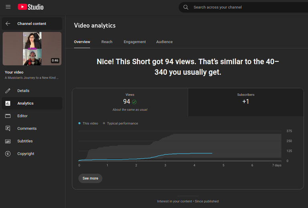The width and height of the screenshot is (308, 208).
Task: Click the See more button
Action: coord(90,178)
